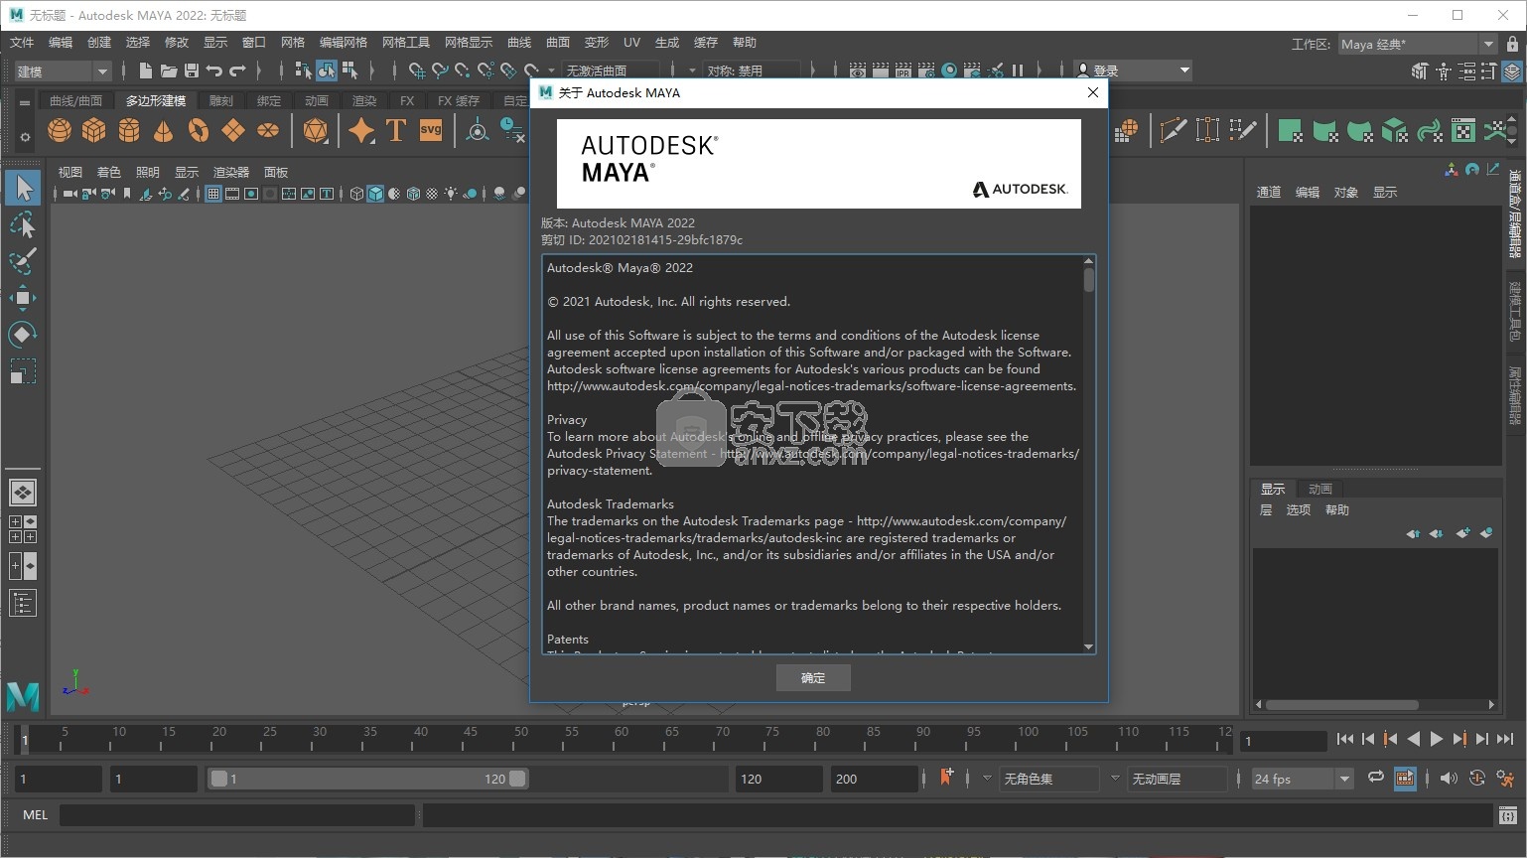Open the 24 fps frame rate dropdown
Image resolution: width=1527 pixels, height=858 pixels.
click(1302, 779)
